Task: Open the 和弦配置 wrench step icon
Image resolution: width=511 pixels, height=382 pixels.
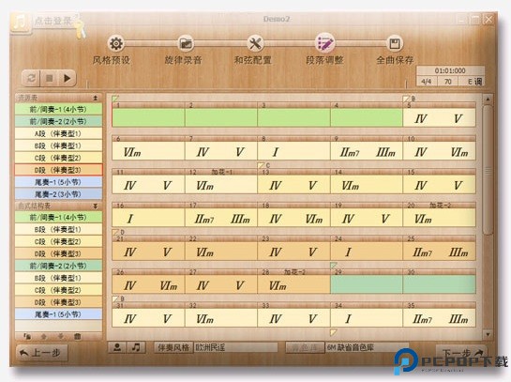Action: [255, 43]
